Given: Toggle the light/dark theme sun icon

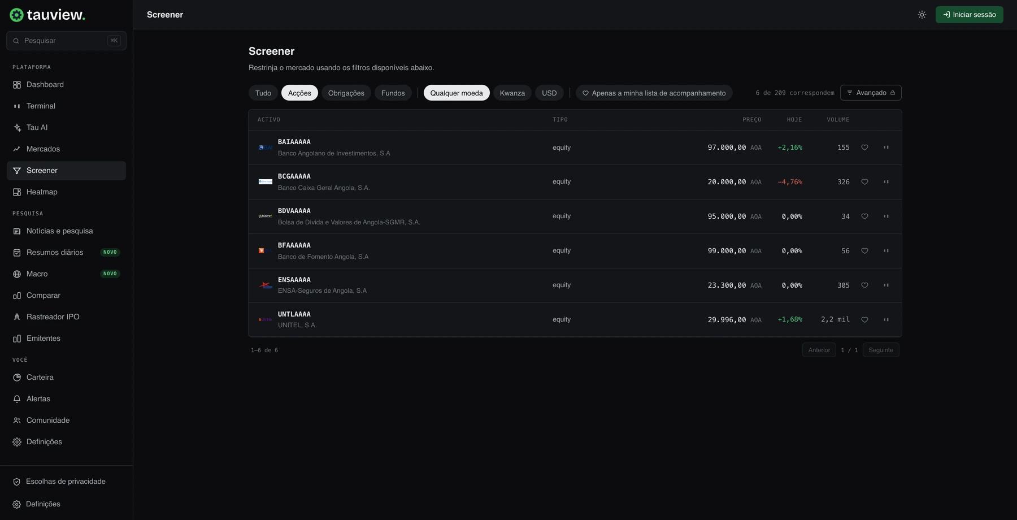Looking at the screenshot, I should [922, 15].
